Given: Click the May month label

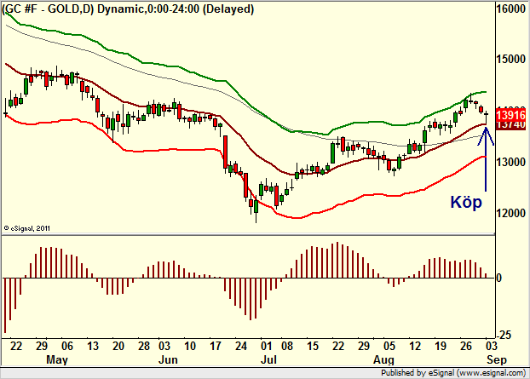Looking at the screenshot, I should tap(56, 359).
